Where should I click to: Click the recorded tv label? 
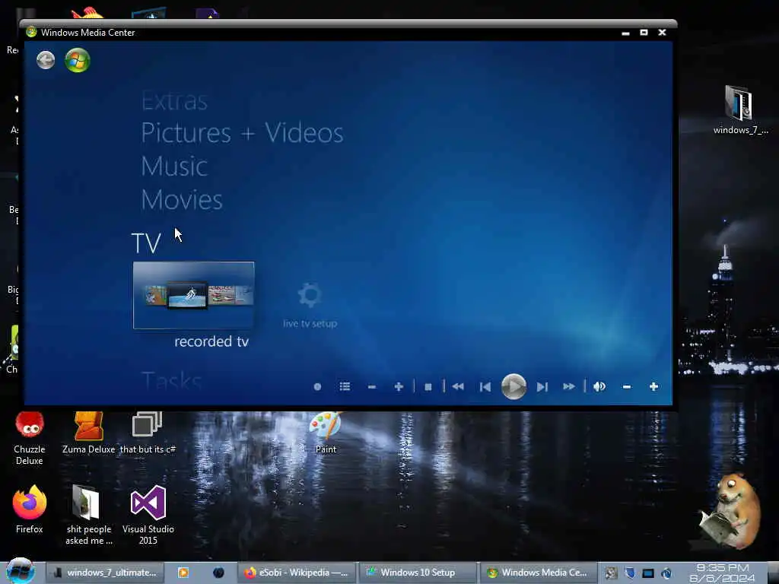(x=211, y=341)
